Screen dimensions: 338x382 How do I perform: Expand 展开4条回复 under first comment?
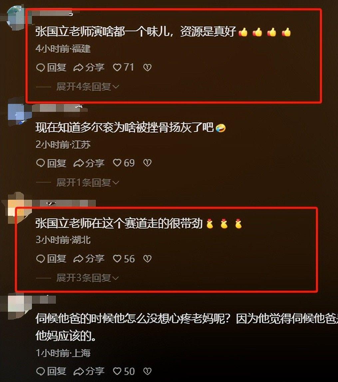pos(88,87)
